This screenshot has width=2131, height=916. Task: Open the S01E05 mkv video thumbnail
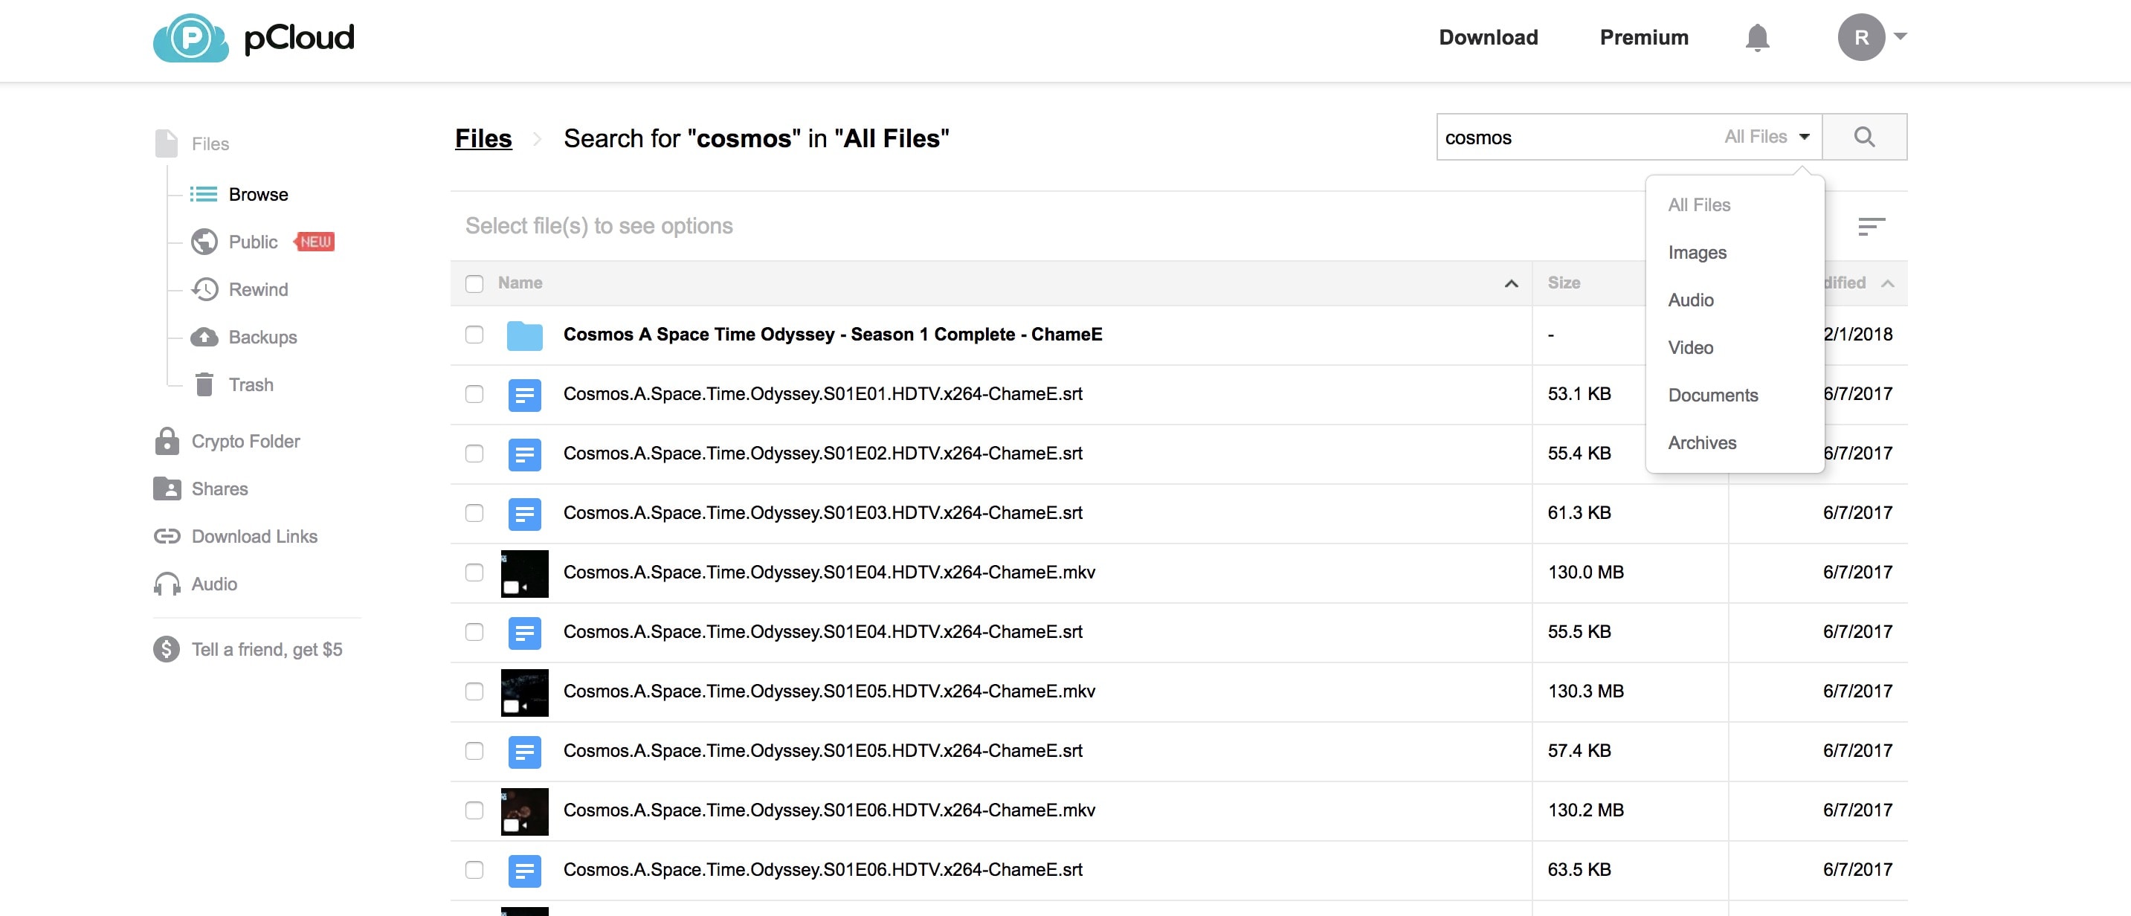[x=524, y=691]
